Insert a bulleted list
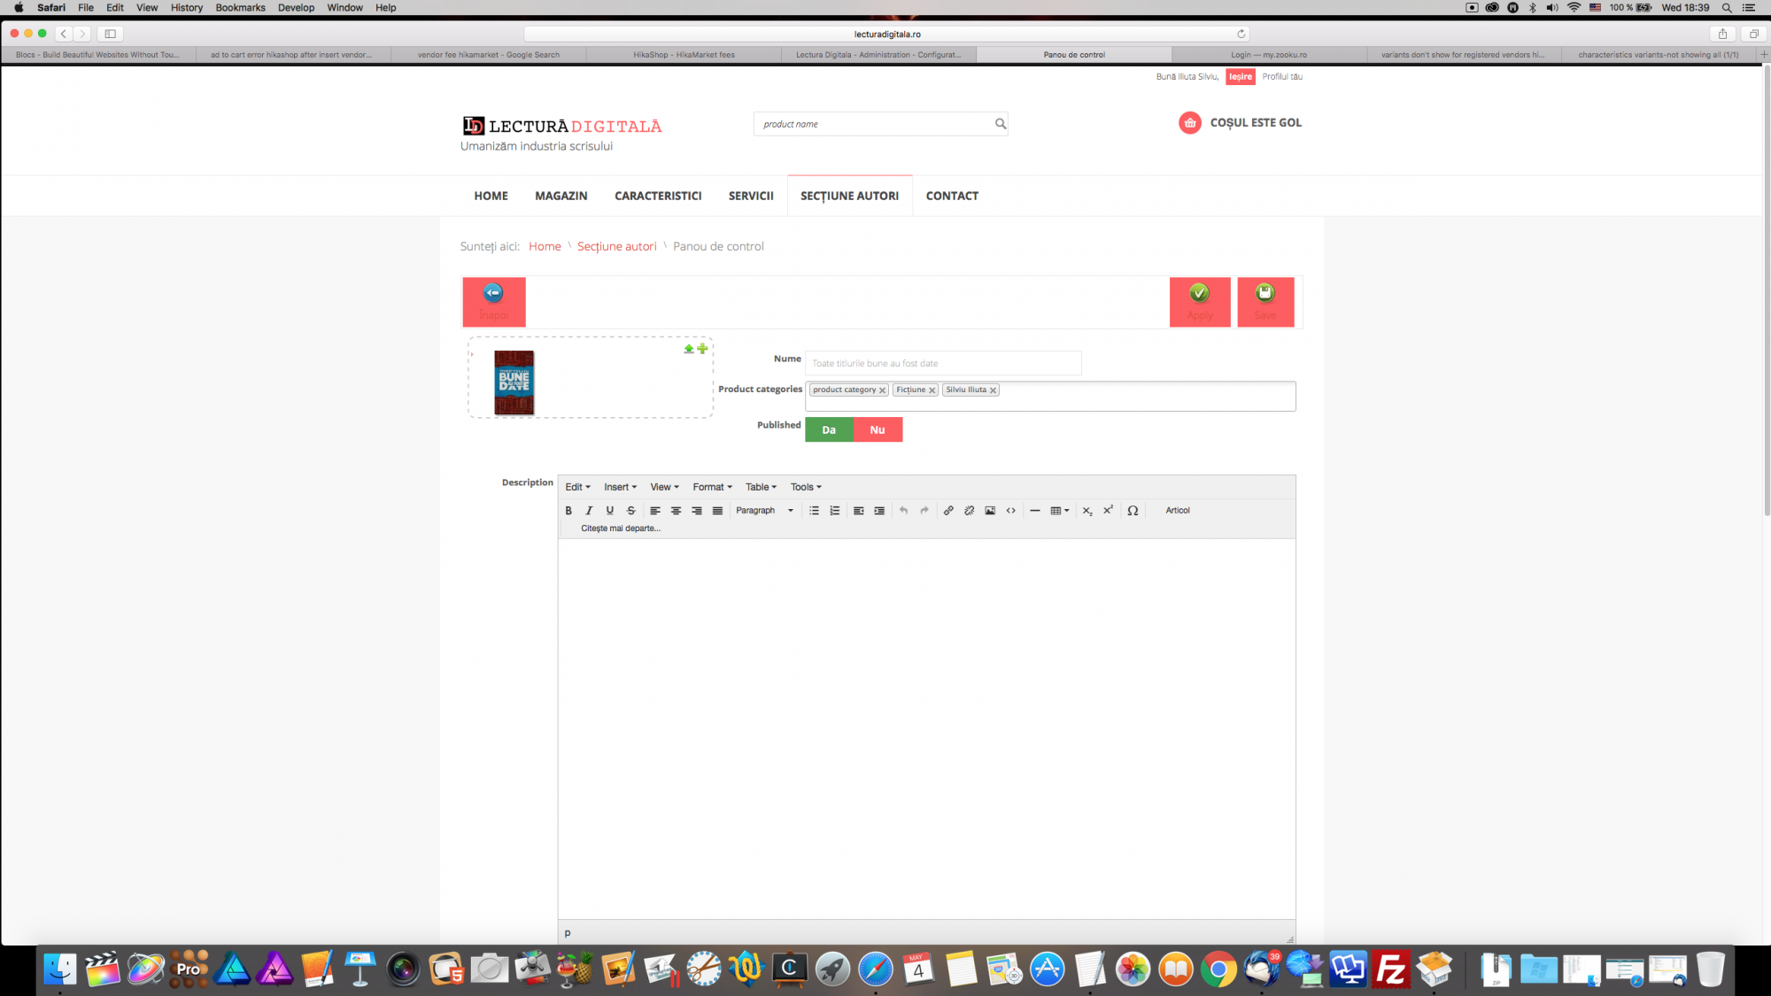 pyautogui.click(x=814, y=511)
